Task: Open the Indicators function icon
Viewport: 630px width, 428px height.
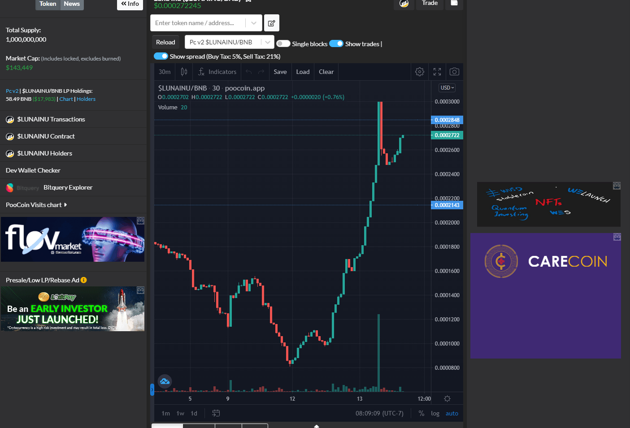Action: (x=201, y=72)
